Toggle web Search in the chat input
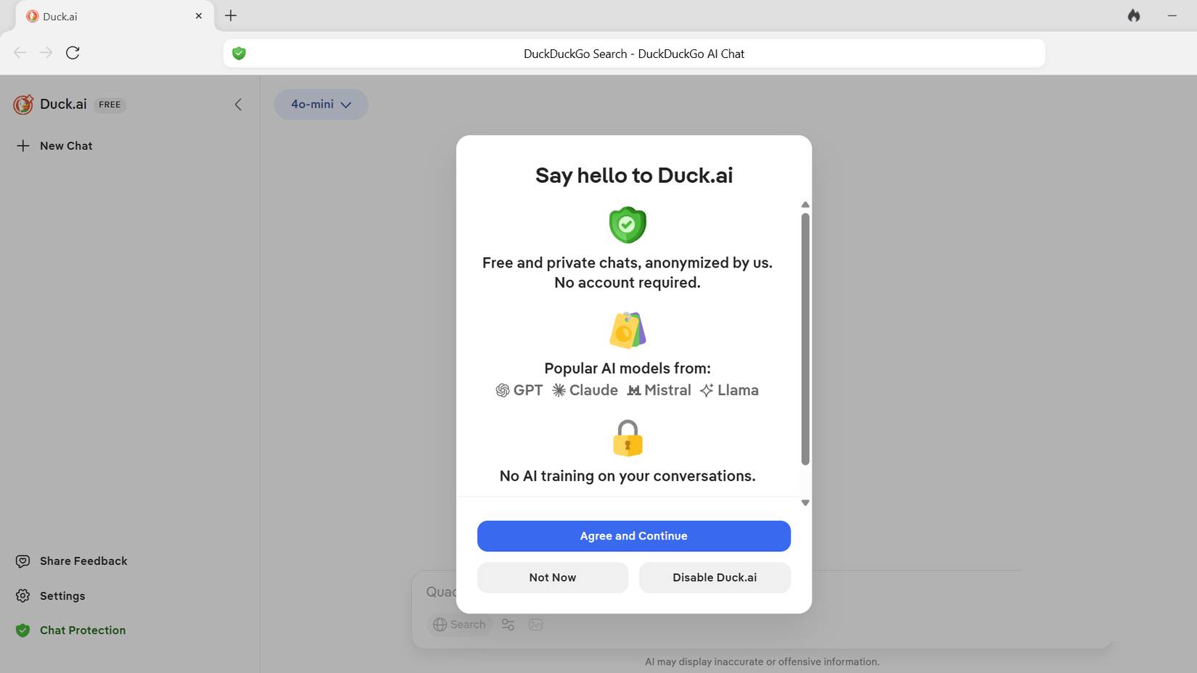Viewport: 1197px width, 673px height. click(x=460, y=624)
